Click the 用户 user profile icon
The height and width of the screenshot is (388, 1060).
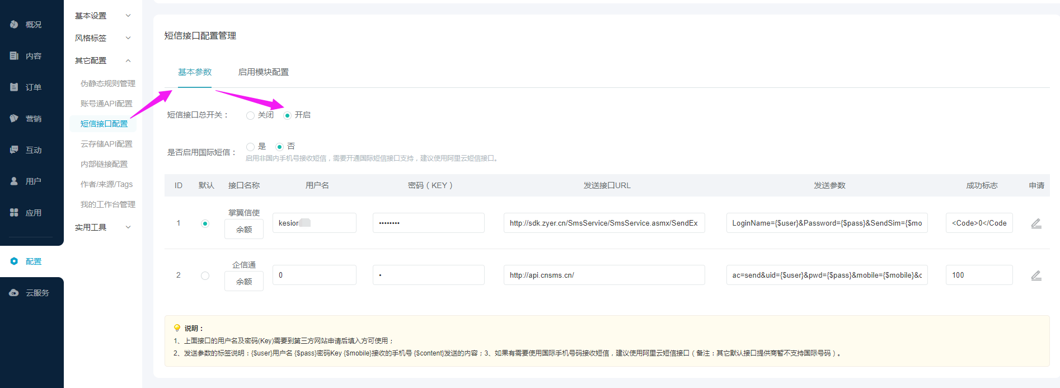pos(14,181)
